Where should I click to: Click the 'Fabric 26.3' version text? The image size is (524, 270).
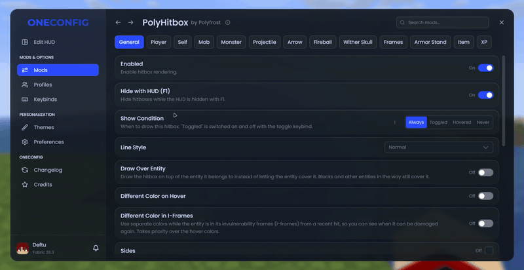click(43, 252)
